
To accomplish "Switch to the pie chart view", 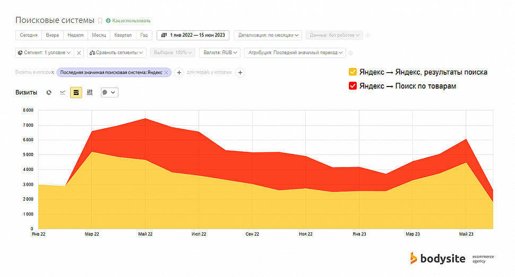I will 49,92.
